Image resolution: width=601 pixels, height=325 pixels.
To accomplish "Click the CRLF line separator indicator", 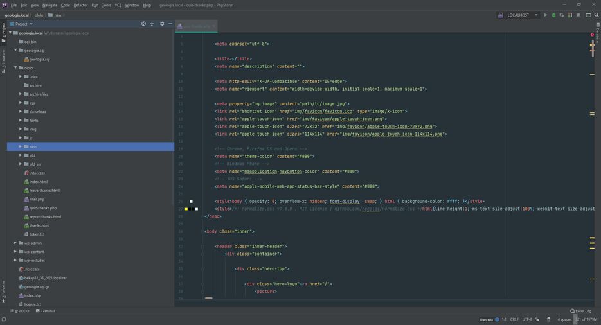I will [514, 319].
